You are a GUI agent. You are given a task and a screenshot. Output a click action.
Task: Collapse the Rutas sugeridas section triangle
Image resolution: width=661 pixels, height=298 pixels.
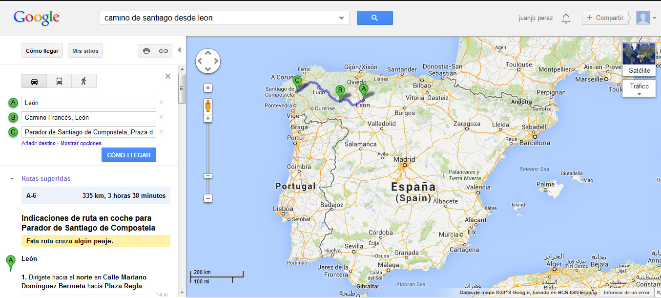(12, 179)
